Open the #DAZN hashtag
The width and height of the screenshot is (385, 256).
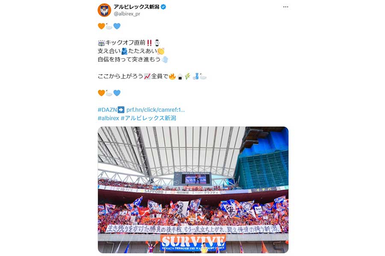(107, 110)
